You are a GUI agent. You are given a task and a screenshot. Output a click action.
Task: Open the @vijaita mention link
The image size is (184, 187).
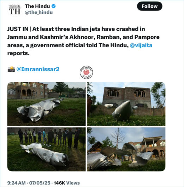point(141,45)
